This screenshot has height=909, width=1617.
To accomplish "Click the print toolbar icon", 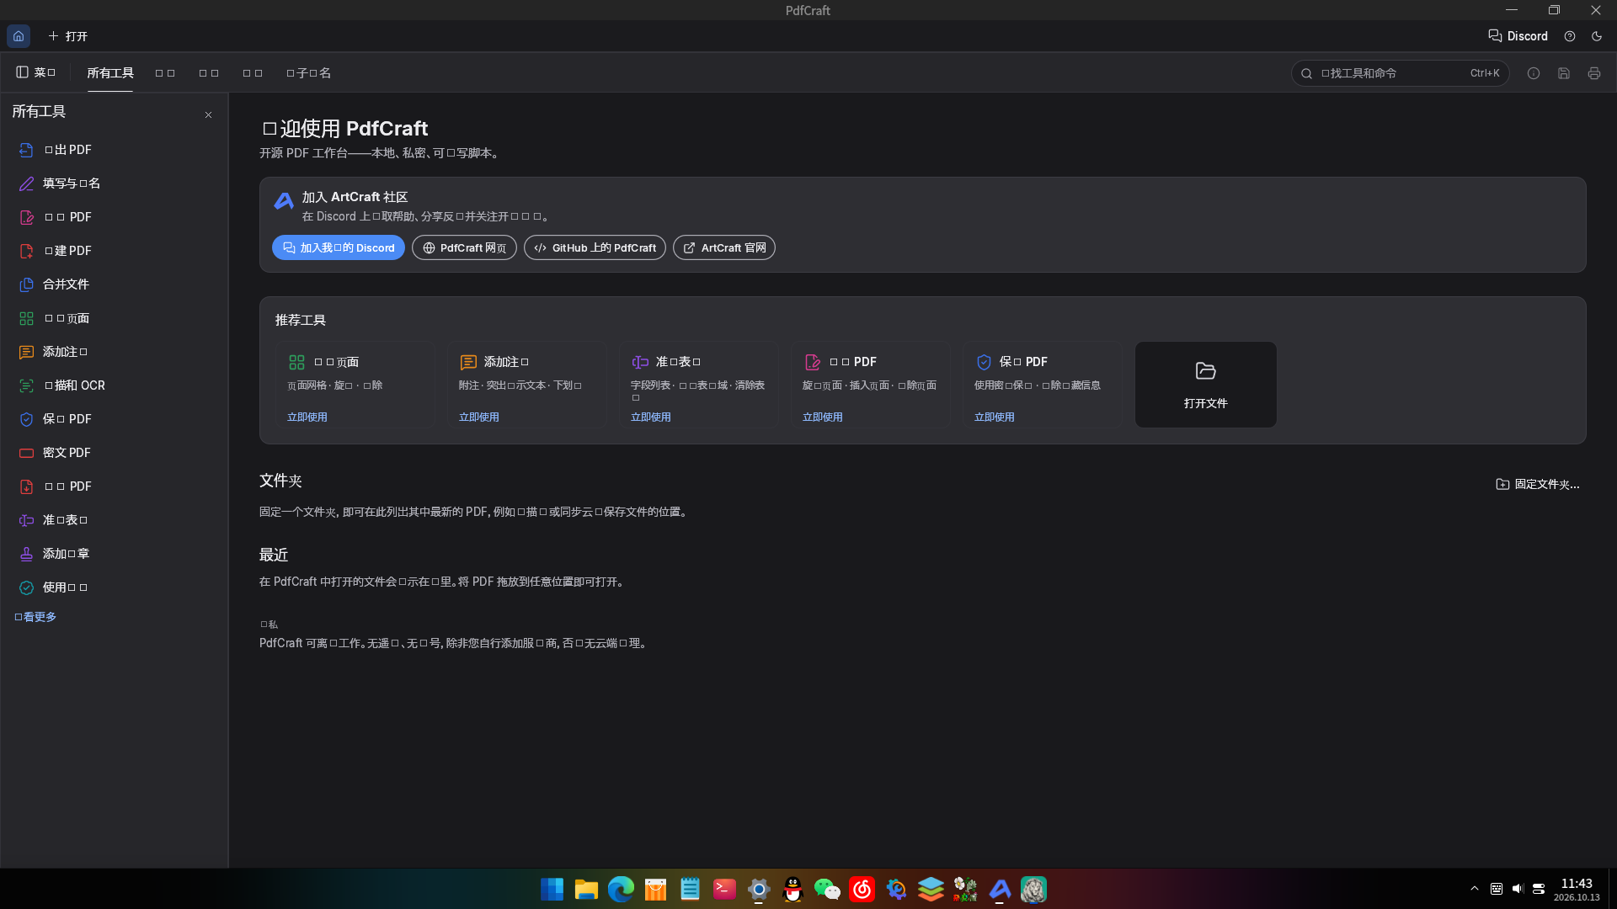I will pos(1594,73).
